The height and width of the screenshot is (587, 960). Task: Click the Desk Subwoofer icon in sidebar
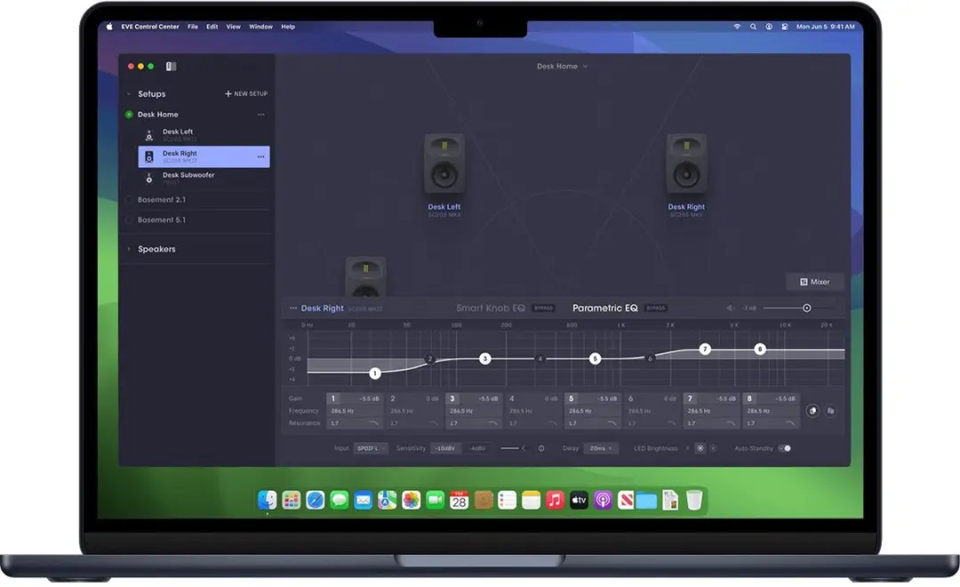pyautogui.click(x=148, y=178)
